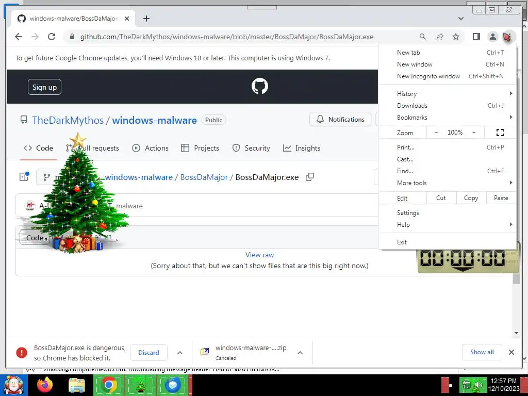Click the windows-malware zip download item

(244, 352)
